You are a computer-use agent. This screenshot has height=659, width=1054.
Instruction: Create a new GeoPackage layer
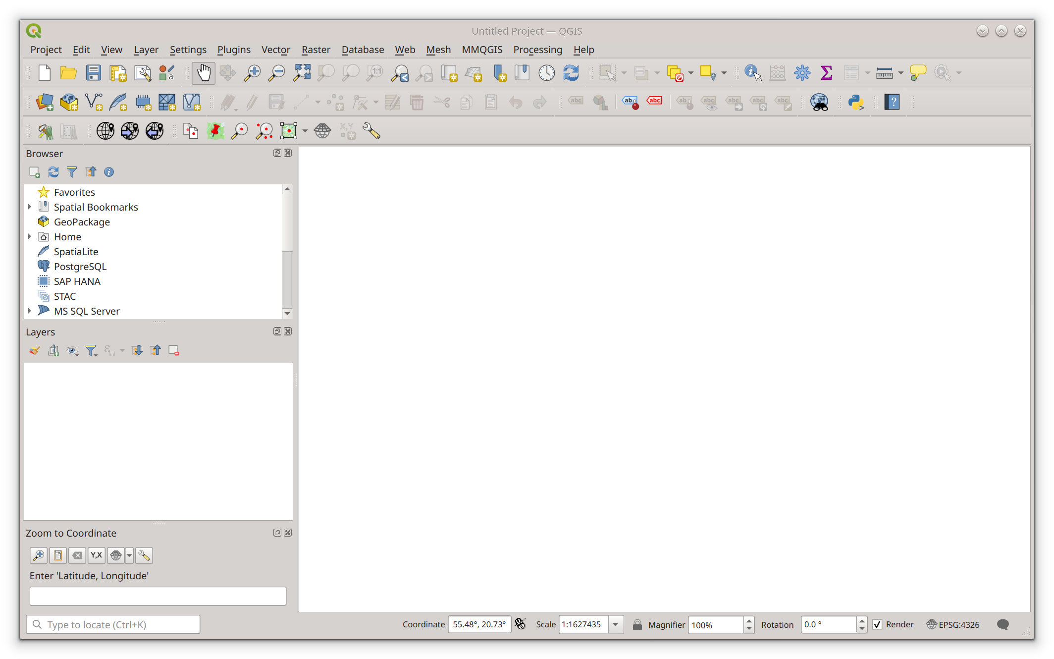click(x=69, y=102)
